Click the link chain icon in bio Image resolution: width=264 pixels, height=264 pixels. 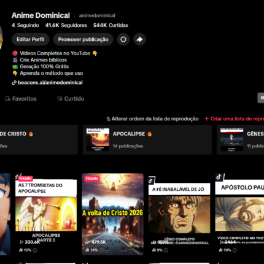pyautogui.click(x=14, y=83)
